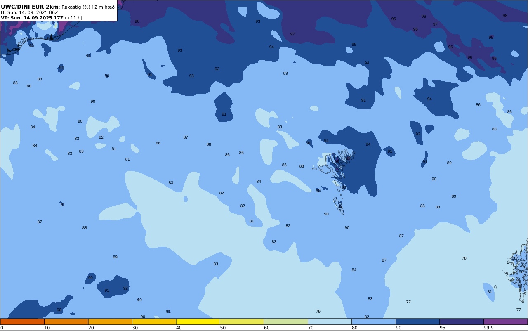
Task: Click the legend tick label "10"
Action: tap(47, 328)
